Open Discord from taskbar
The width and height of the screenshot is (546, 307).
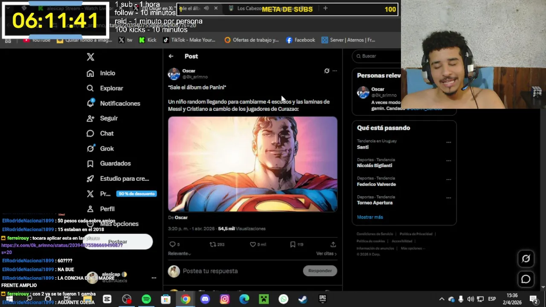click(205, 299)
